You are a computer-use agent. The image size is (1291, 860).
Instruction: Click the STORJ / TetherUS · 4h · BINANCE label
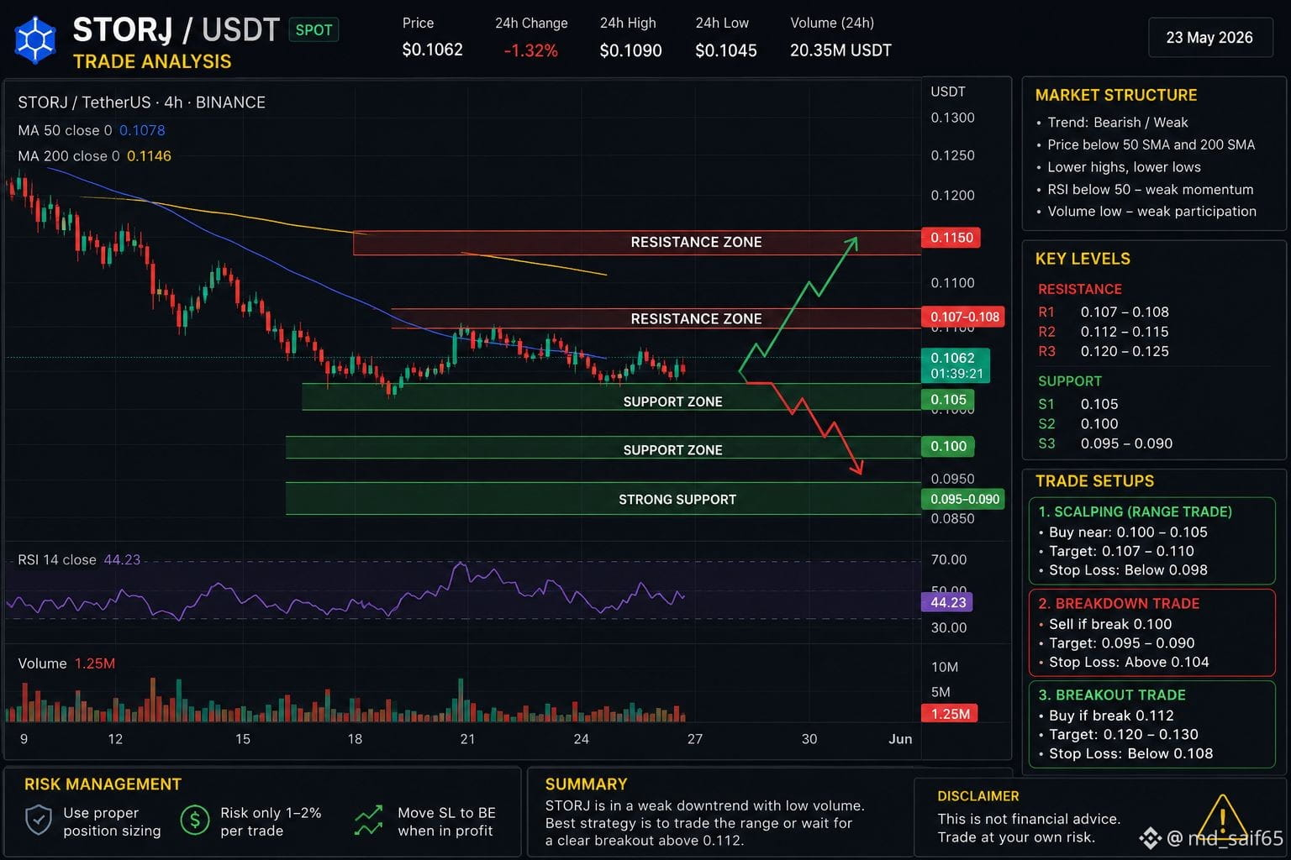pyautogui.click(x=141, y=102)
